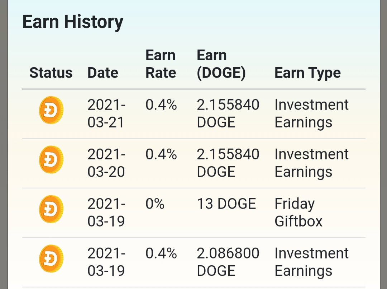Click the Dogecoin icon beside 2.086800 DOGE
The height and width of the screenshot is (289, 387).
tap(51, 258)
